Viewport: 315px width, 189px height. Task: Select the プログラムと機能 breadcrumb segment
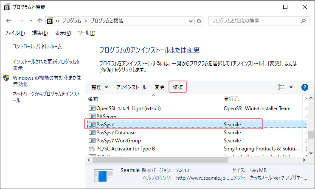coord(107,21)
